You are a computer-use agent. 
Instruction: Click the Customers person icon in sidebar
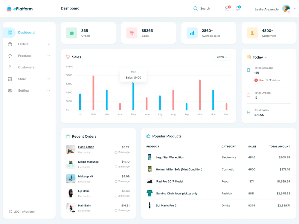[x=10, y=67]
